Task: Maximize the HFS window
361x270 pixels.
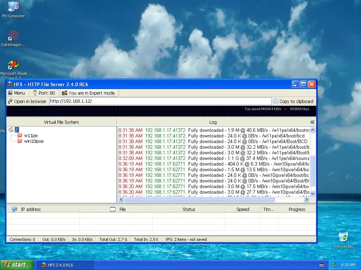Action: 304,84
